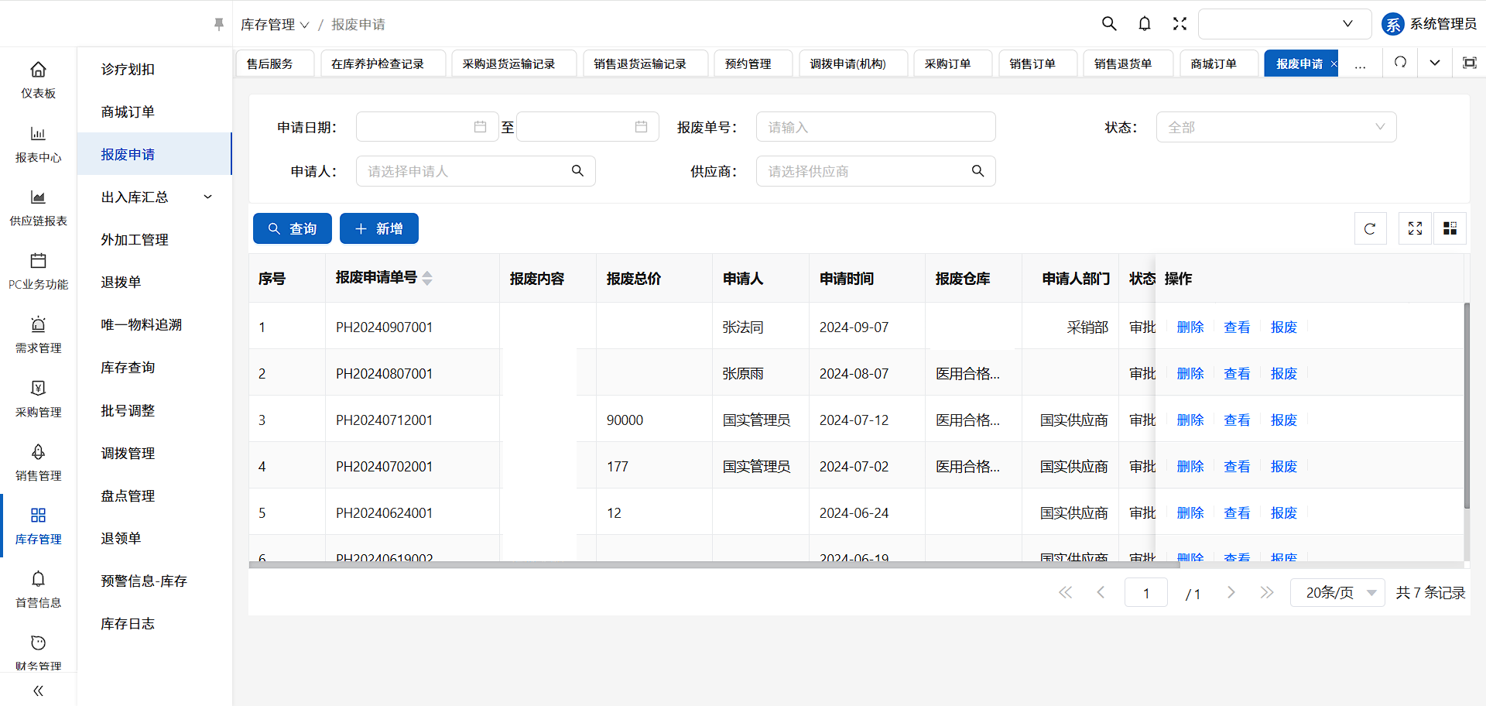Click the search magnifier icon in header
Image resolution: width=1486 pixels, height=706 pixels.
coord(1109,24)
